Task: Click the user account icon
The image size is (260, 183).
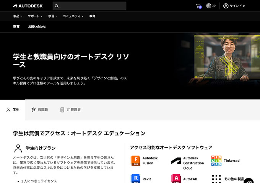Action: [226, 6]
